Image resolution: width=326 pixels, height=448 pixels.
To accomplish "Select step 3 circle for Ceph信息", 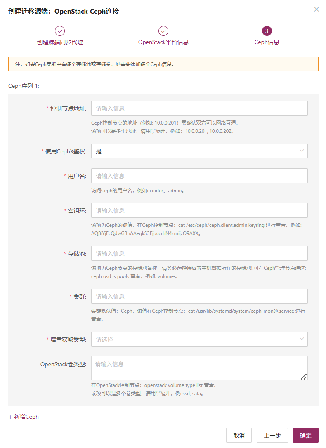I will tap(267, 31).
